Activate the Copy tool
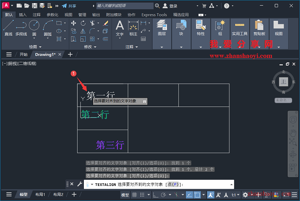Image resolution: width=300 pixels, height=201 pixels. (x=74, y=31)
